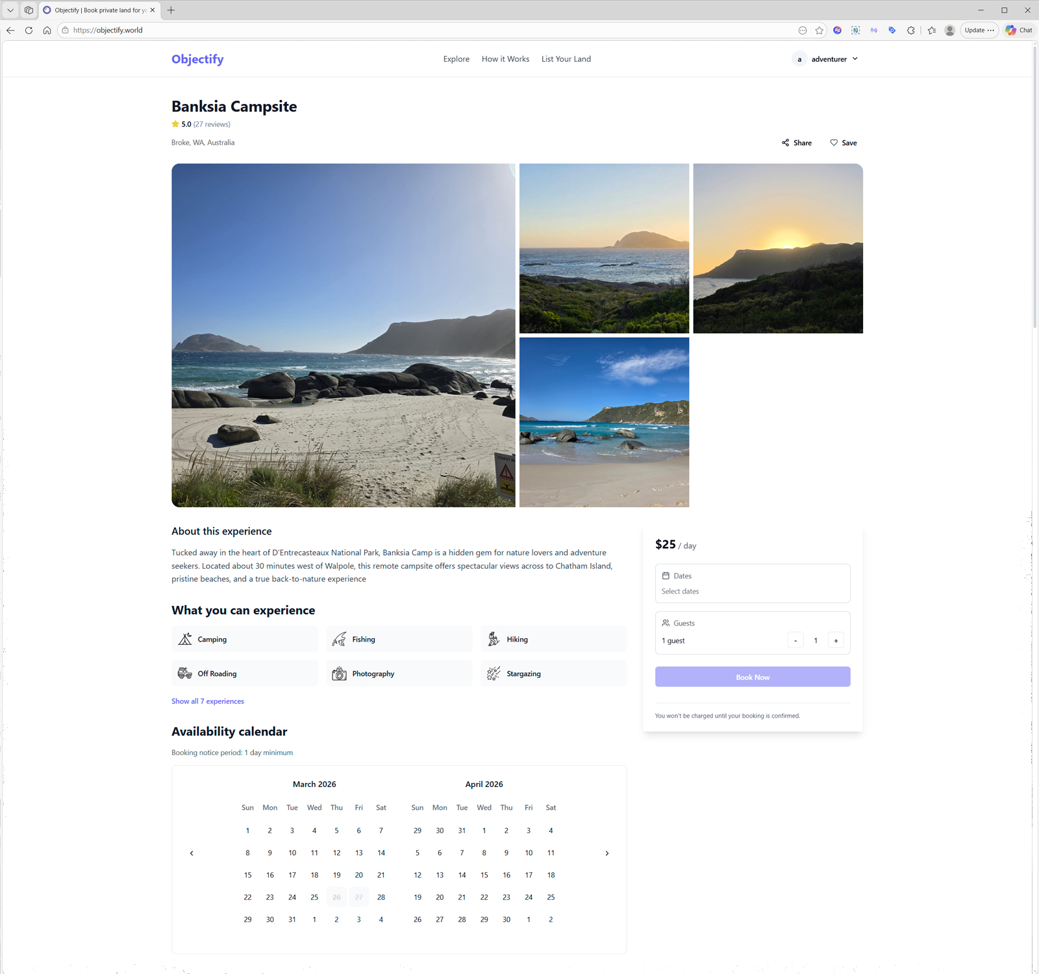Decrease guest count with minus button
The height and width of the screenshot is (974, 1039).
click(x=795, y=640)
